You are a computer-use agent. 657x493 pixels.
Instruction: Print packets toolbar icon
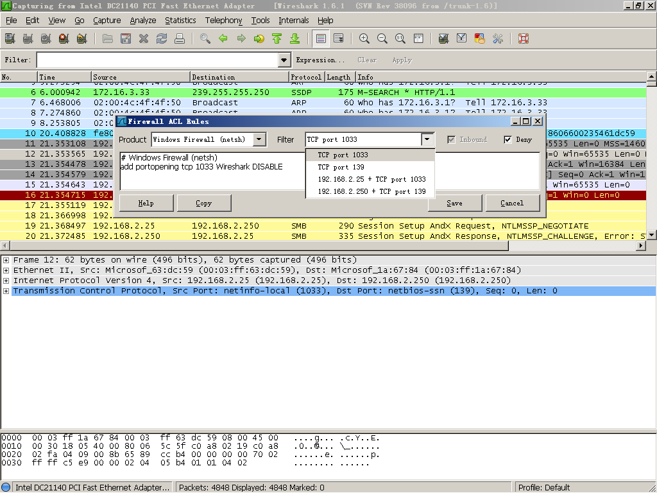(x=180, y=39)
